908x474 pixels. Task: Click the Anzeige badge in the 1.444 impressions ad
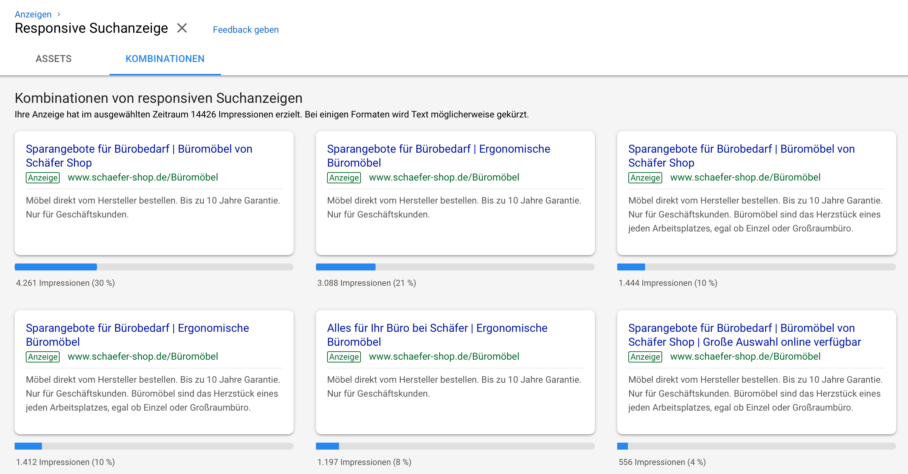pos(645,177)
